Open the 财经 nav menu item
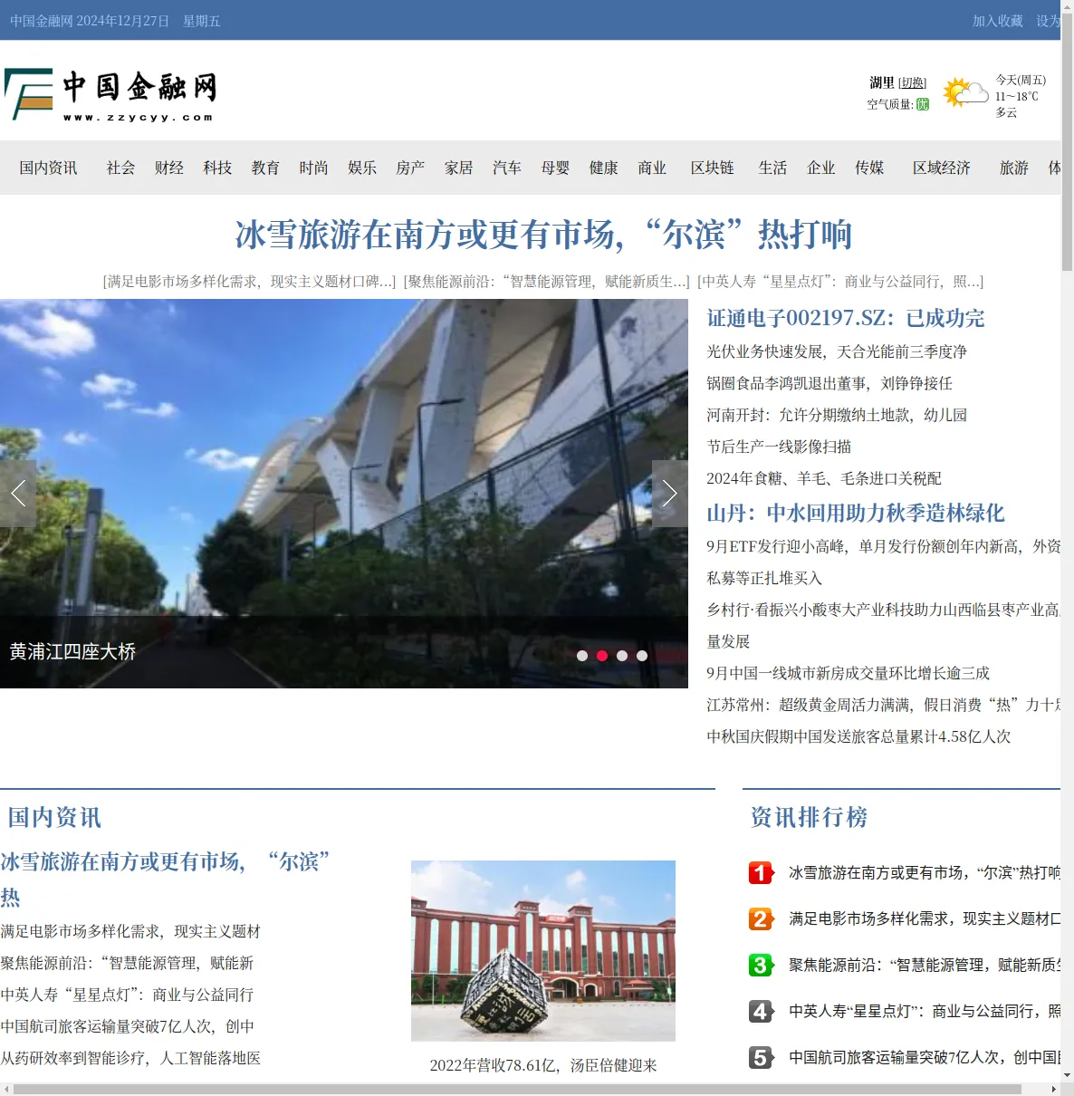Viewport: 1074px width, 1096px height. 169,168
